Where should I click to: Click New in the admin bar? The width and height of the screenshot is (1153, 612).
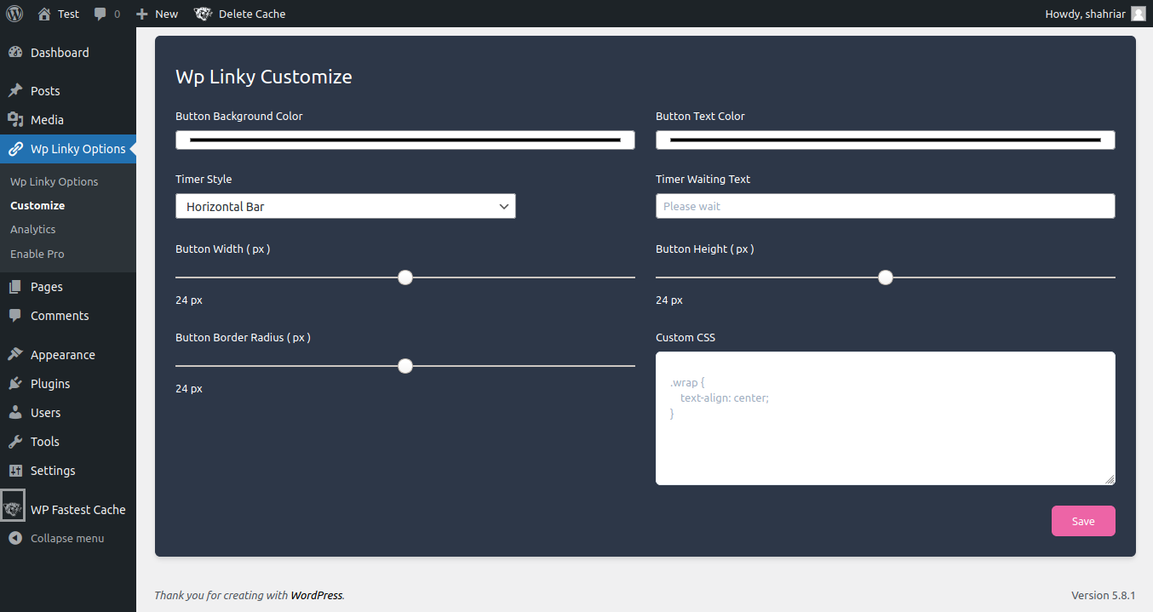coord(167,14)
